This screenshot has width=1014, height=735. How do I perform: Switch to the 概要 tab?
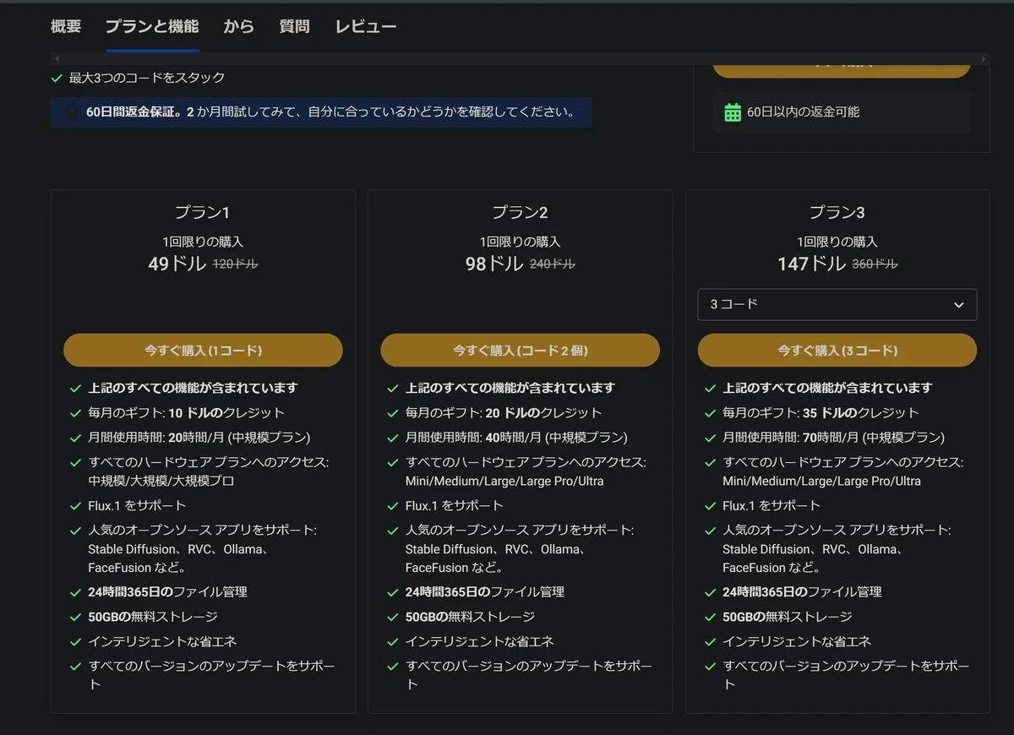point(66,26)
